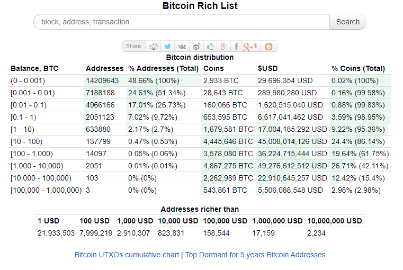
Task: Click the '% Coins (Total)' column header
Action: coord(358,68)
